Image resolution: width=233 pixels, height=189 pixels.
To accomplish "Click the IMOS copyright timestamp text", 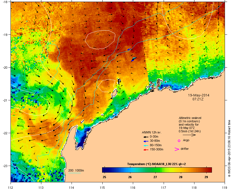I will click(229, 149).
